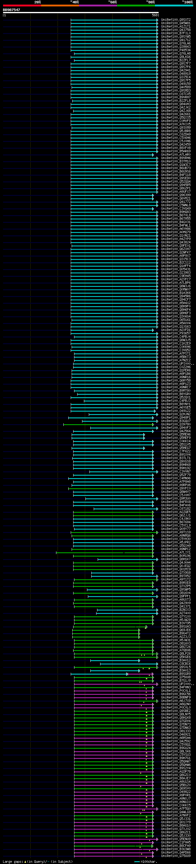Viewport: 196px width, 864px height.
Task: Select the UniRef100_B8AU10 label
Action: tap(176, 825)
